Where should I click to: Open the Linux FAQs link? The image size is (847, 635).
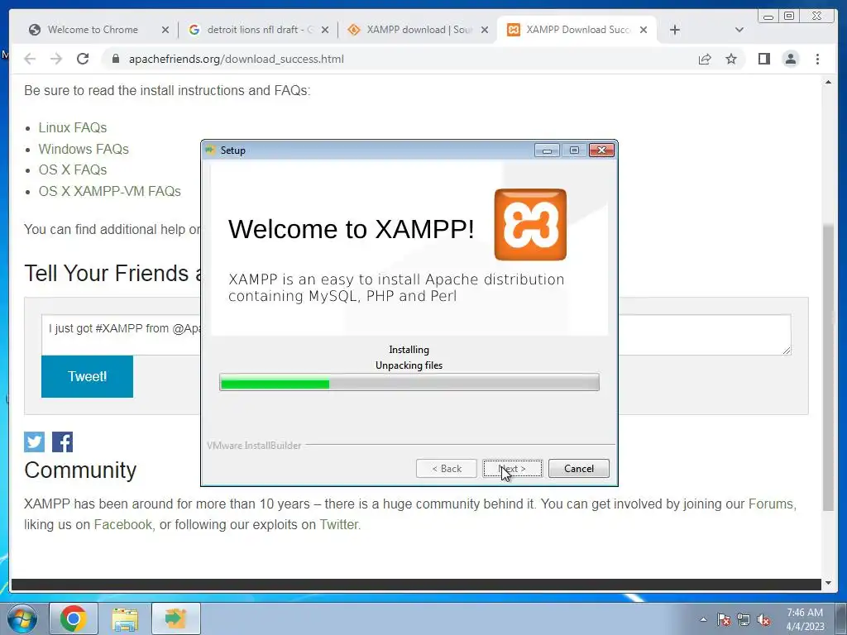[x=73, y=127]
